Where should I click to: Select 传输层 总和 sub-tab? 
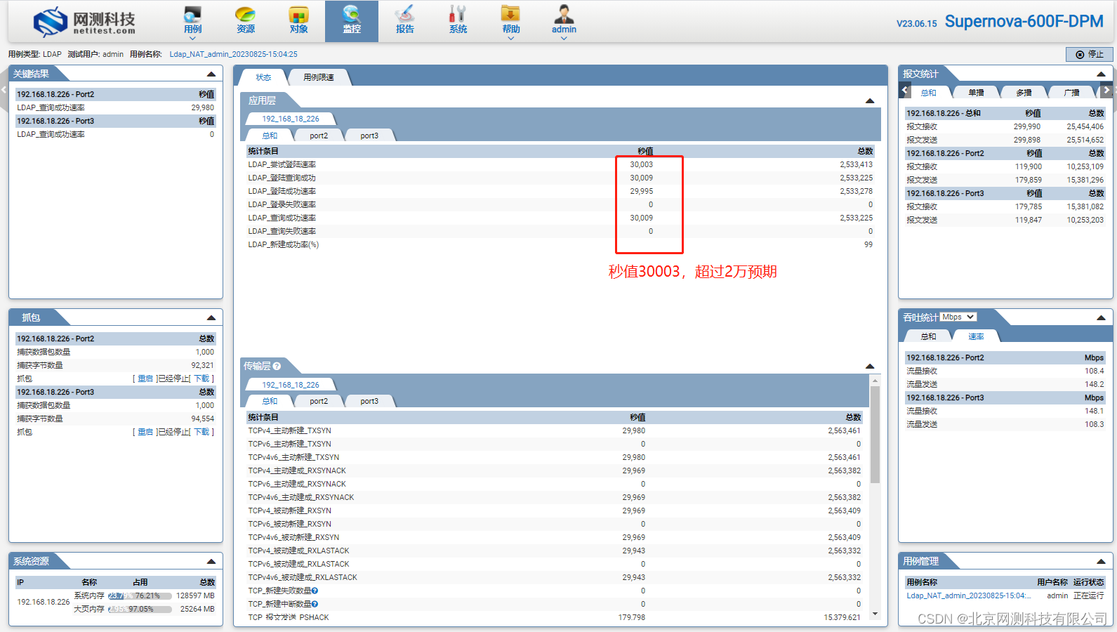click(270, 401)
